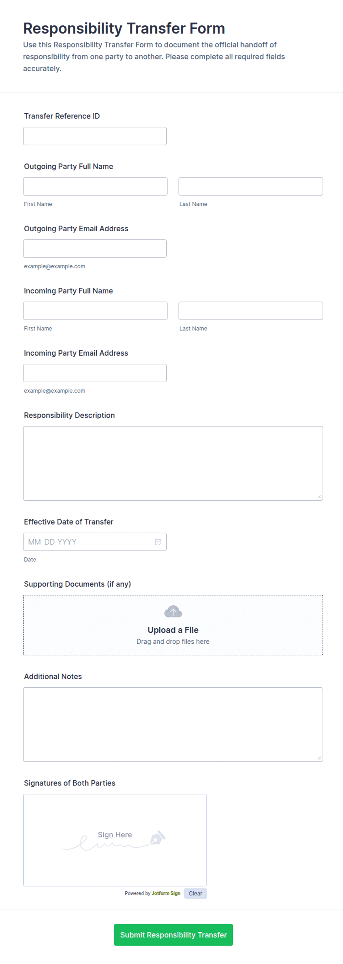Select Outgoing Party Email Address input
The height and width of the screenshot is (964, 343).
[95, 248]
